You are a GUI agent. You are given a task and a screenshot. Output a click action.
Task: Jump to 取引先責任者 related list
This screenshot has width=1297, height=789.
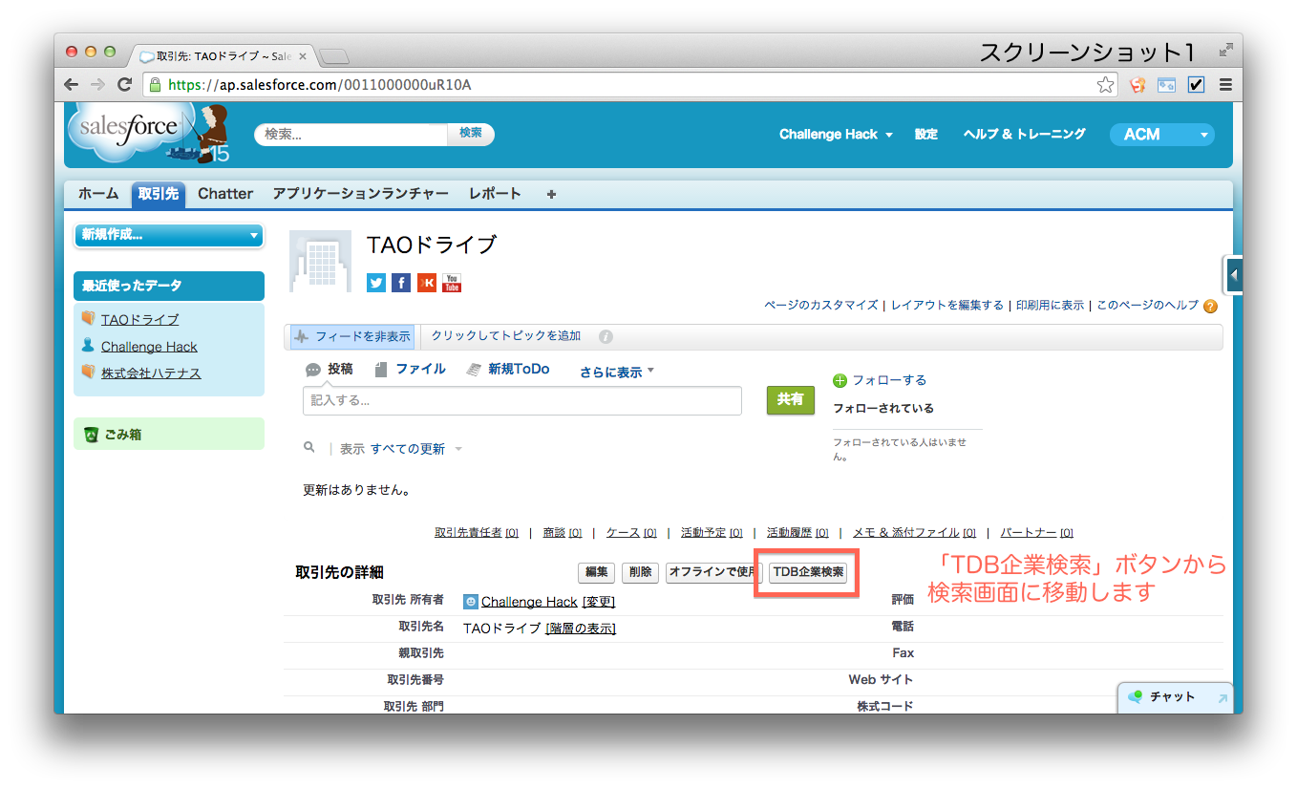click(x=477, y=533)
